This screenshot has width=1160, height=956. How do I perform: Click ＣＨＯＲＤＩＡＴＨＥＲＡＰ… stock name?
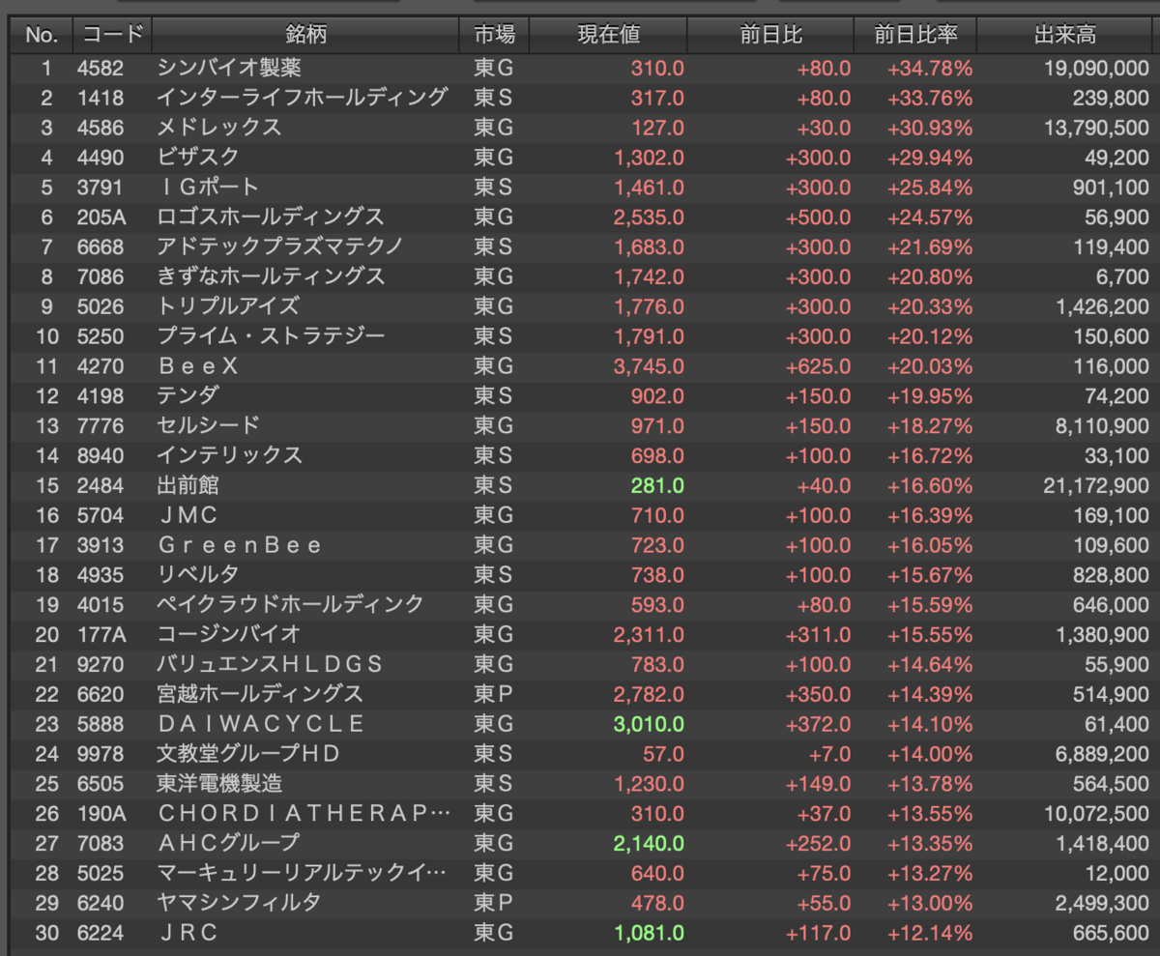pos(304,813)
